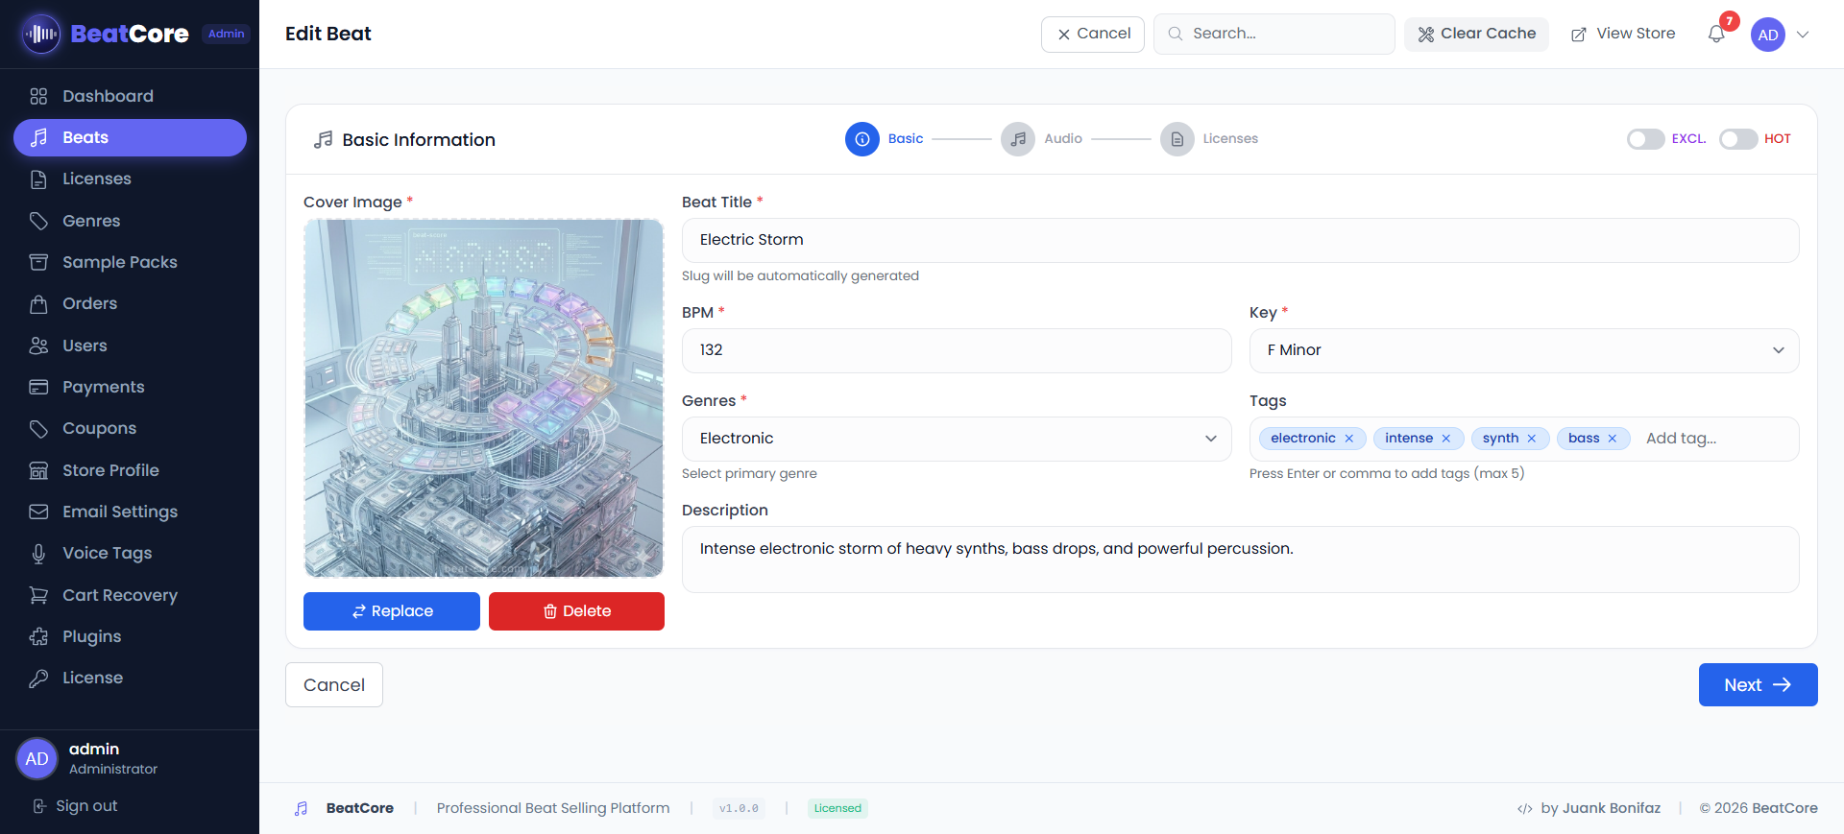The height and width of the screenshot is (834, 1844).
Task: Open Voice Tags from the sidebar
Action: tap(107, 553)
